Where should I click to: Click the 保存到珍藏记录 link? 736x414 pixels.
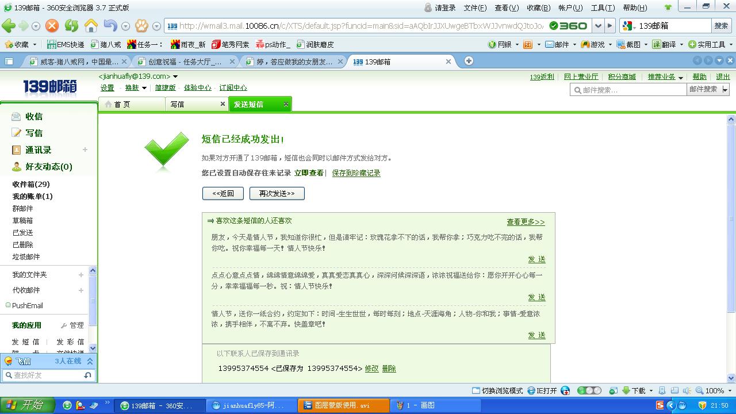click(x=356, y=173)
